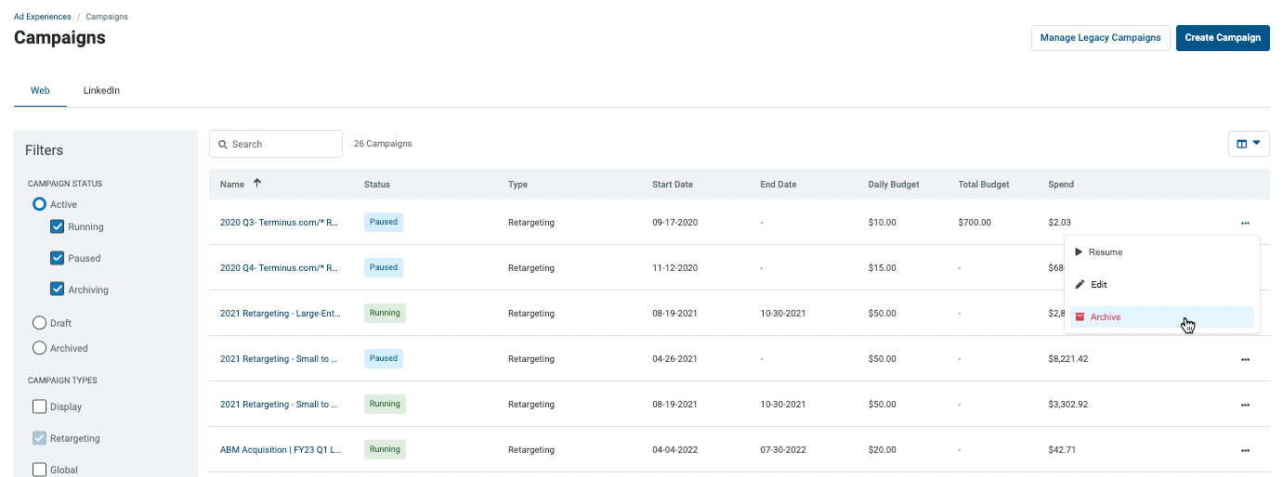Click the $2.03 spend value
The height and width of the screenshot is (477, 1283).
tap(1060, 223)
